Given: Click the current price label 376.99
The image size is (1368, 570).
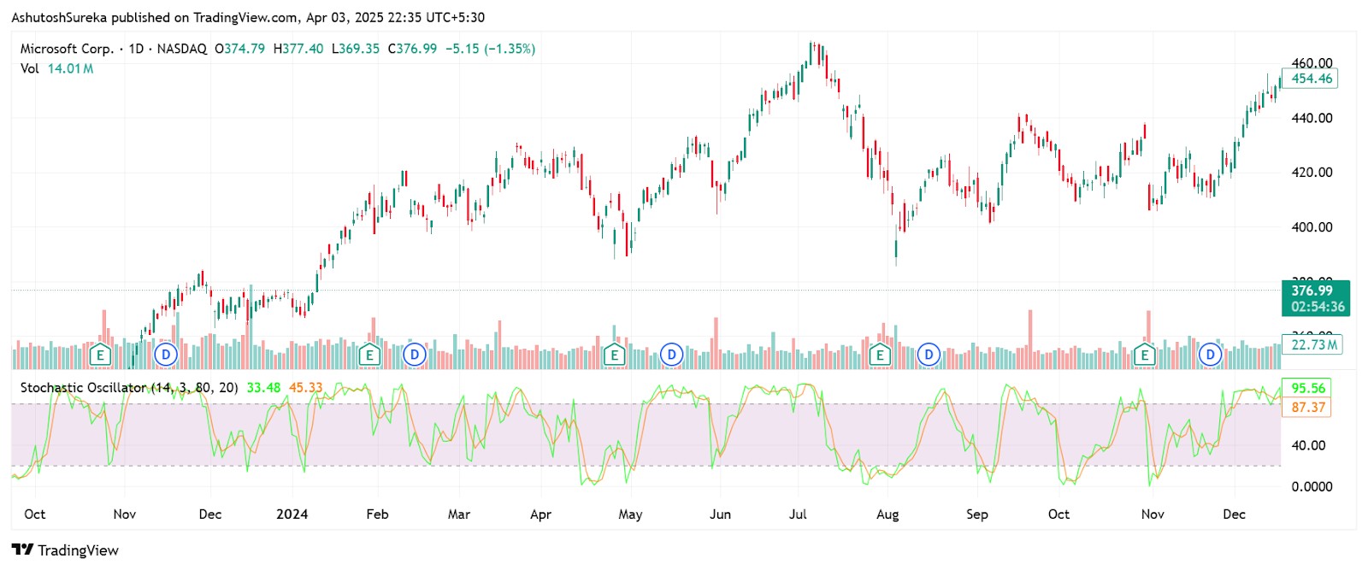Looking at the screenshot, I should point(1317,298).
